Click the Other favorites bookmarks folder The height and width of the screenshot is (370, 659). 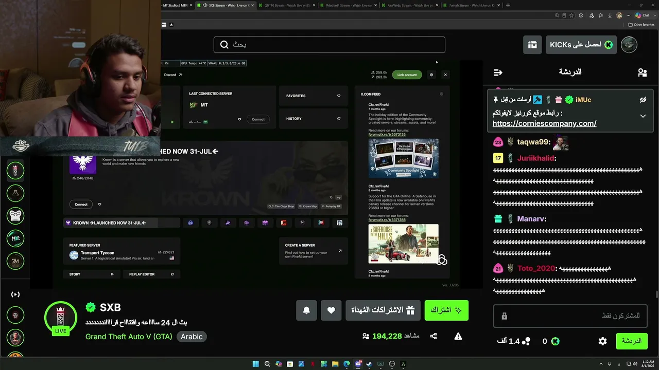[x=641, y=25]
